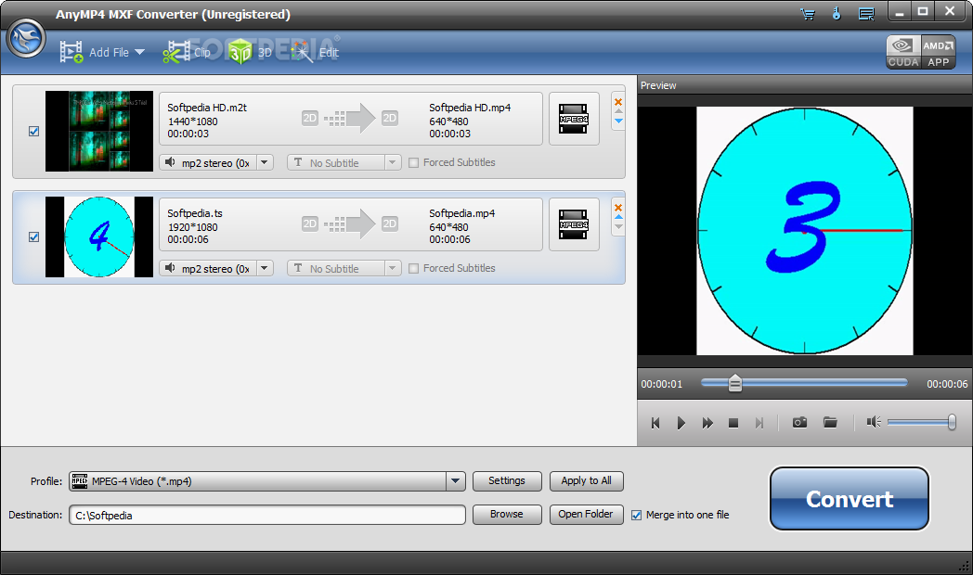This screenshot has height=575, width=973.
Task: Move Softpedia HD.m2t down with blue arrow
Action: pos(618,121)
